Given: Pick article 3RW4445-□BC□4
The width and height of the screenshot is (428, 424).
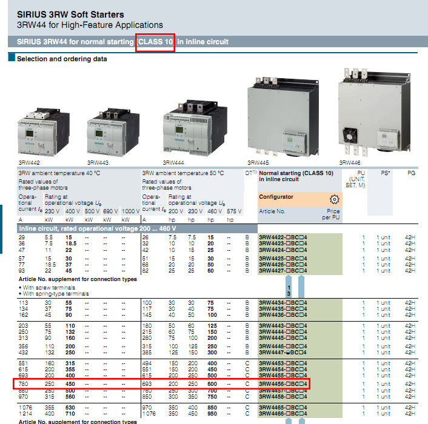Looking at the screenshot, I should pyautogui.click(x=283, y=338).
